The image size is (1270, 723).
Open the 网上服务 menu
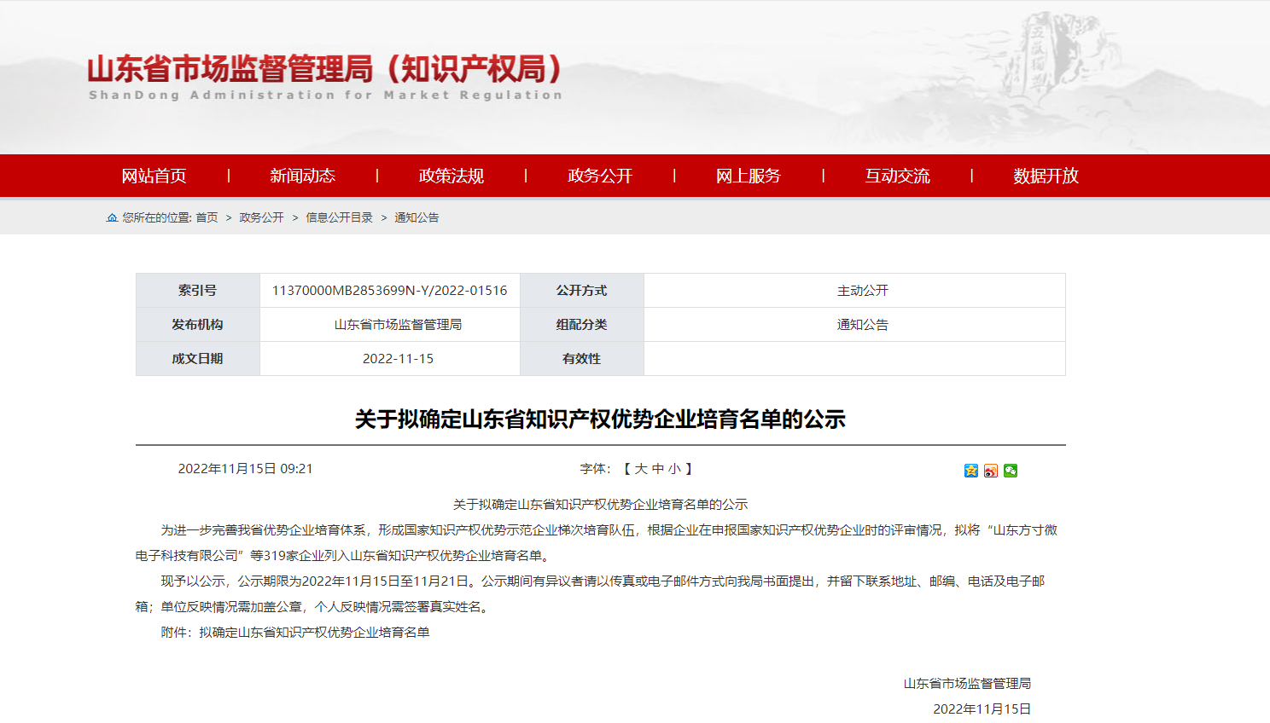coord(749,176)
